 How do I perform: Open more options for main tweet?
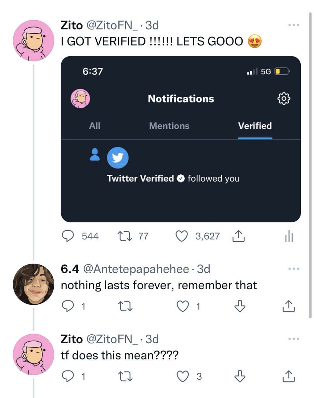(293, 25)
